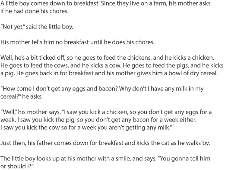Click the words "if he had done his chores"

tap(35, 11)
